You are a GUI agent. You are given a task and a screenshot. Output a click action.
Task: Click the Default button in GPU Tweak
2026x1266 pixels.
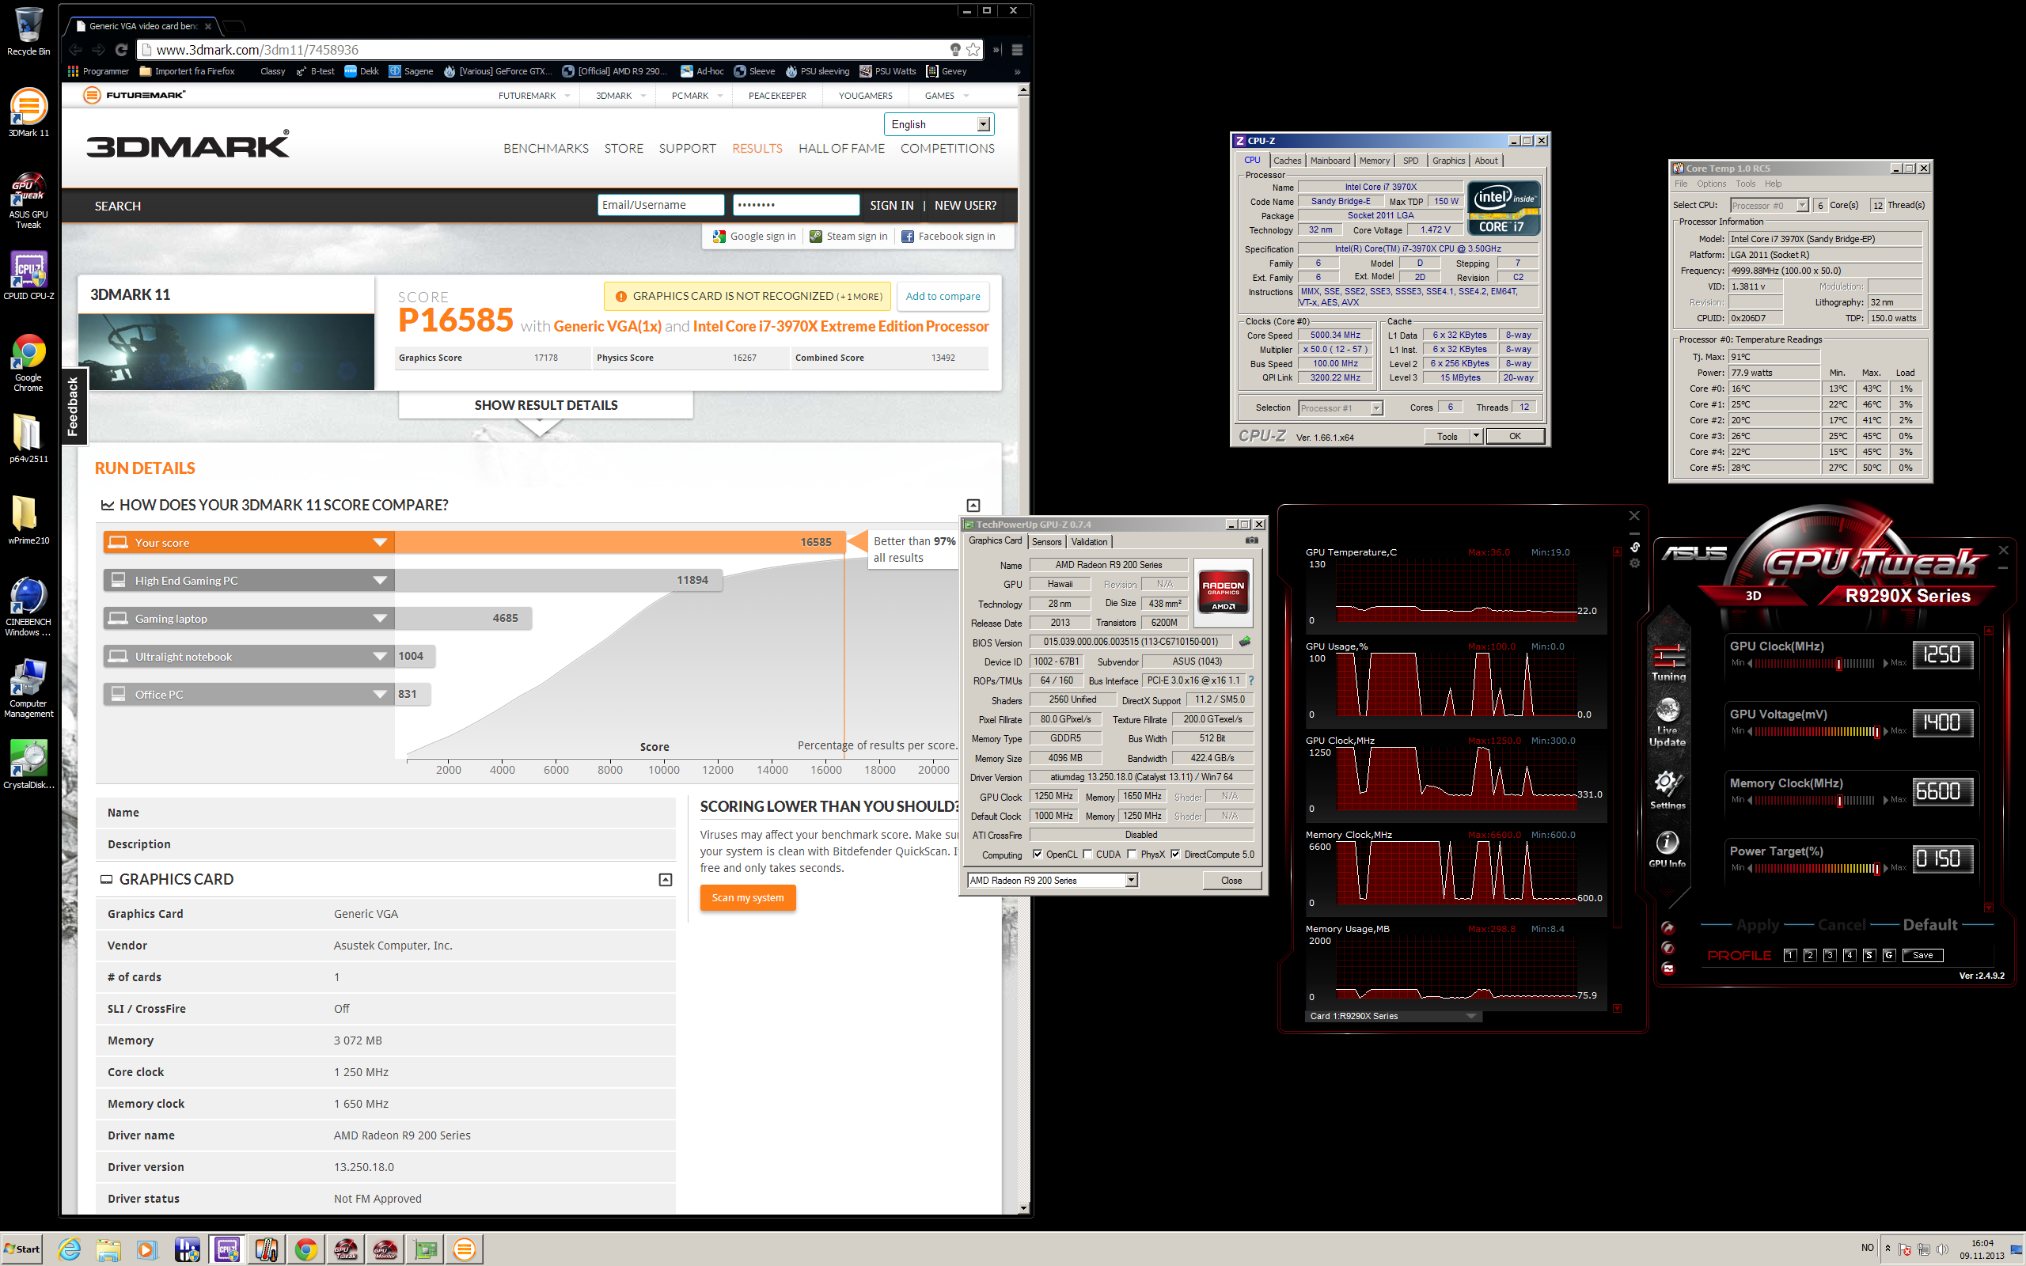(1929, 924)
